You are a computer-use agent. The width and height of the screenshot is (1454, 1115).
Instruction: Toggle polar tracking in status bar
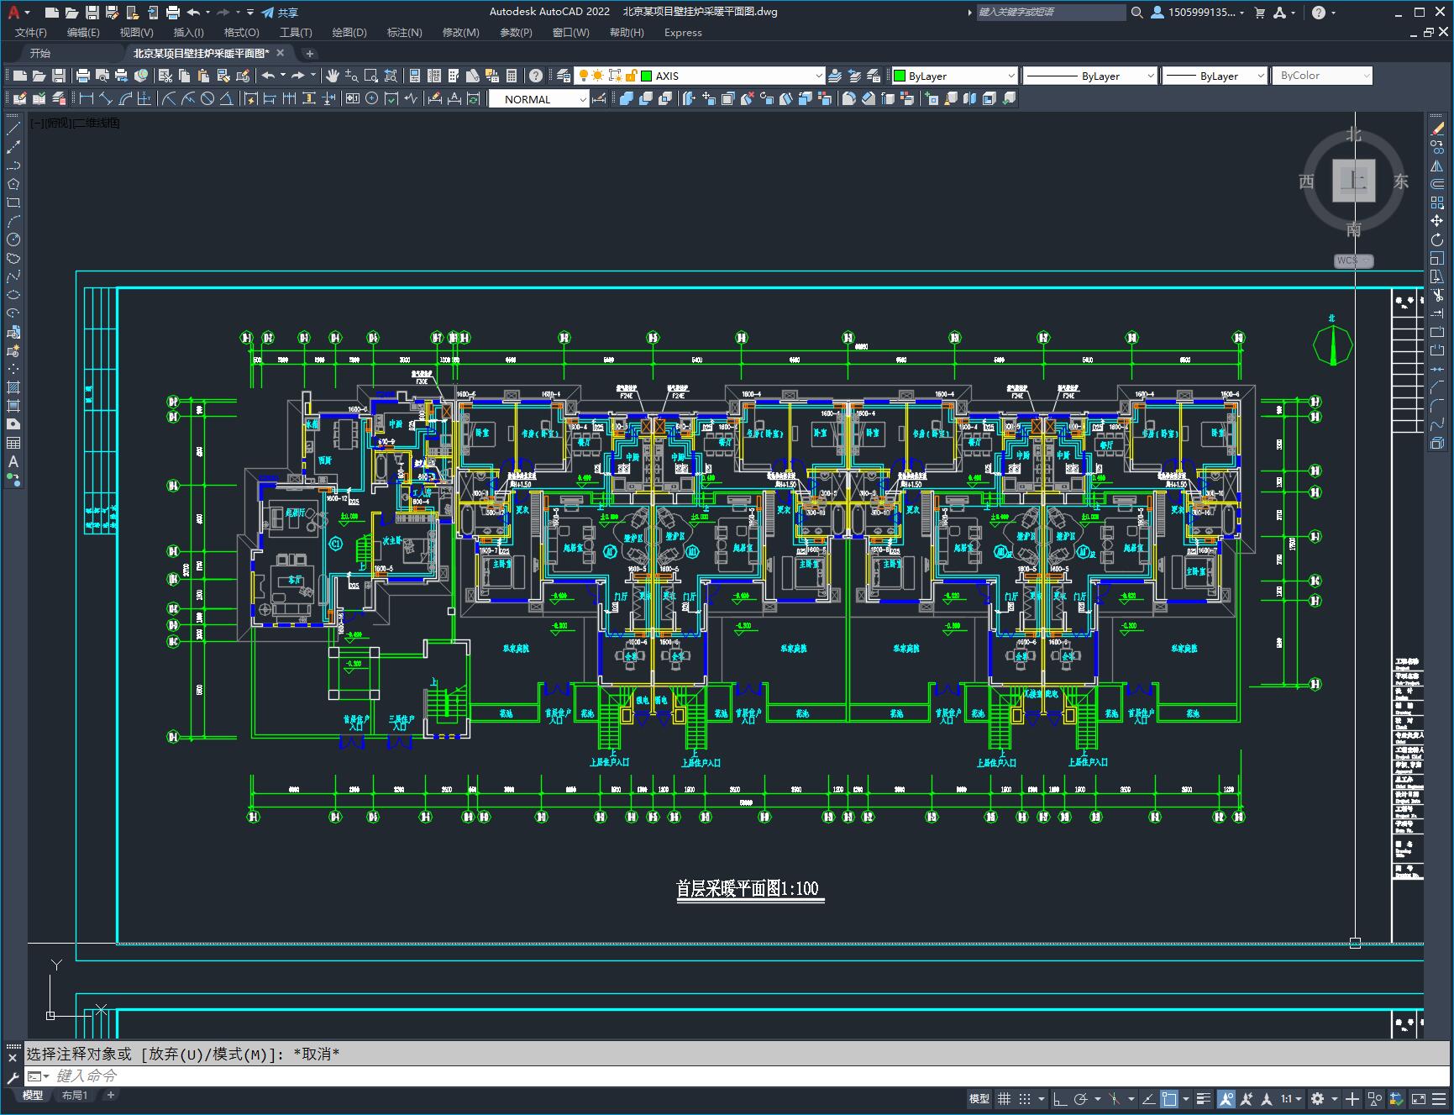1081,1098
